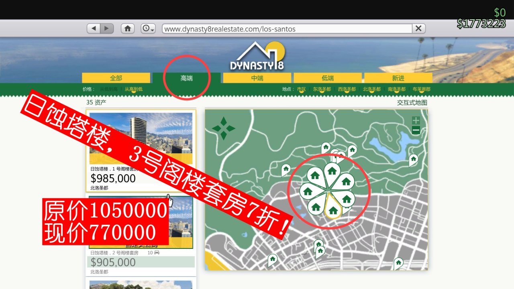Screen dimensions: 514x289
Task: Click the 35 资产 count label
Action: click(x=96, y=102)
